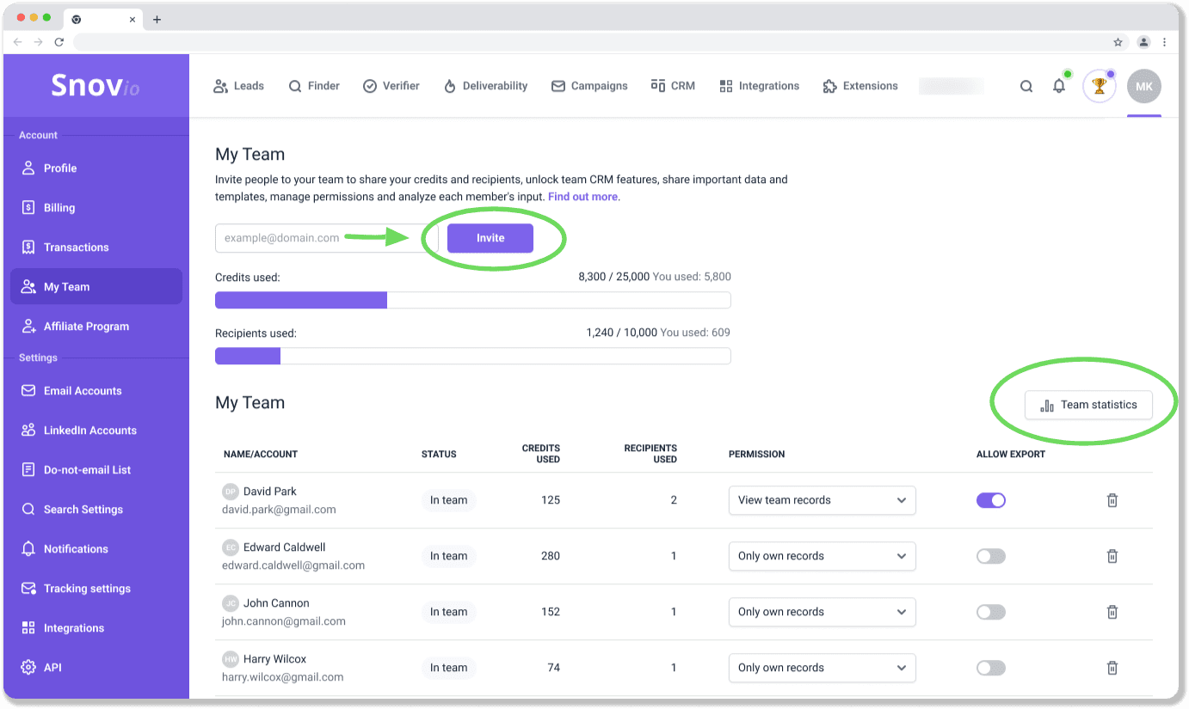
Task: Disable Allow Export for David Park
Action: point(990,500)
